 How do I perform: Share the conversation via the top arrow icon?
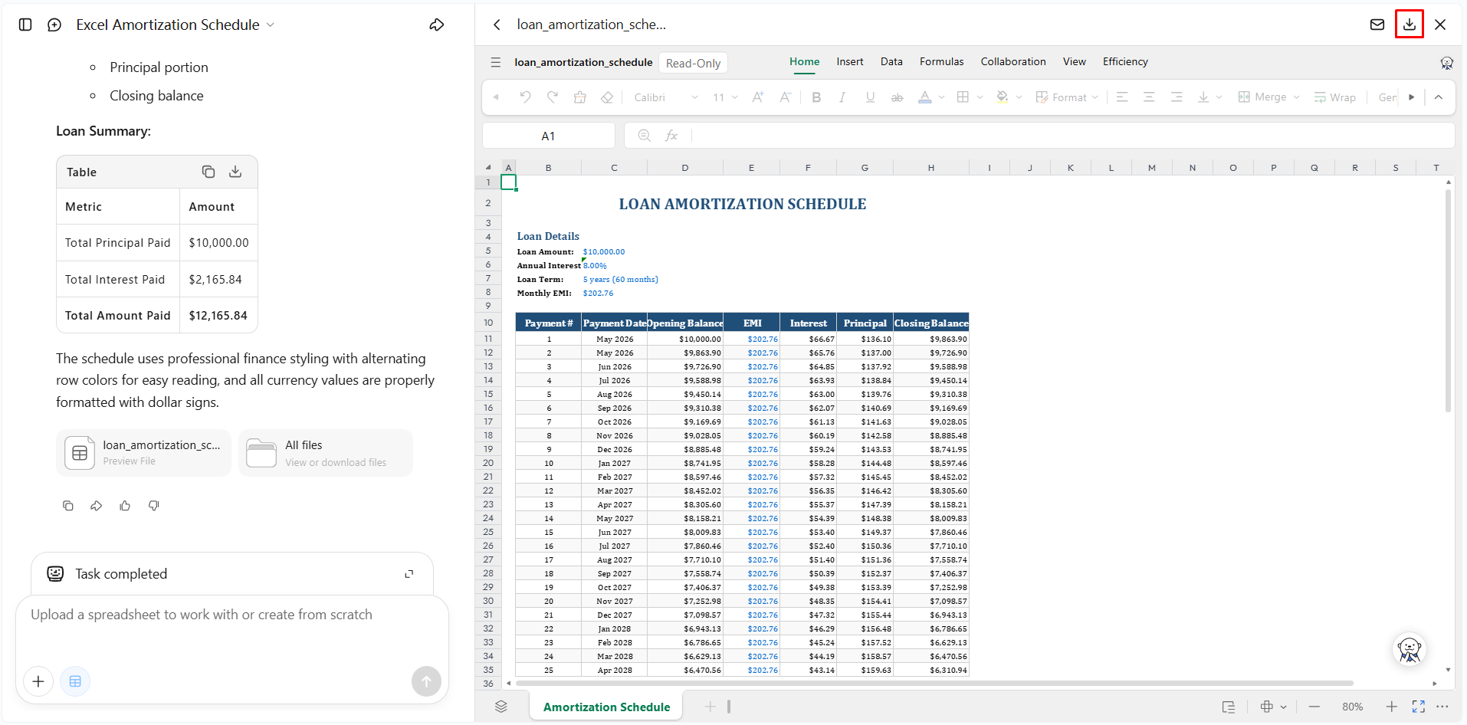pos(437,25)
